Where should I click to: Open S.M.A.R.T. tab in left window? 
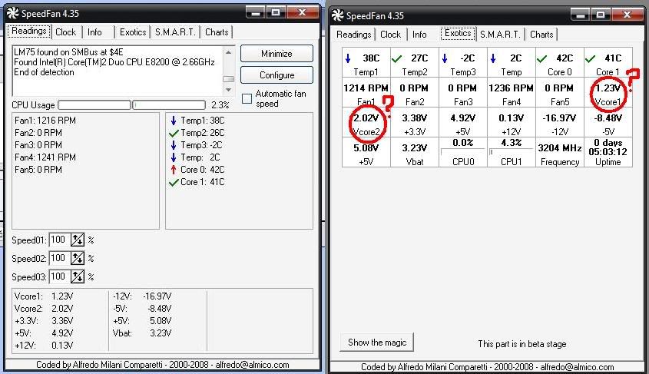coord(175,32)
